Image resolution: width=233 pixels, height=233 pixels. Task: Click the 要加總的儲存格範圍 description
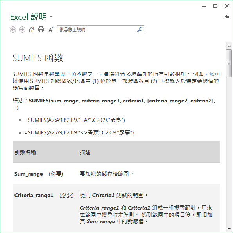pos(106,174)
